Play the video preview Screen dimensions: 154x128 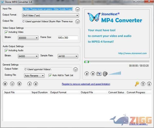tap(87, 74)
